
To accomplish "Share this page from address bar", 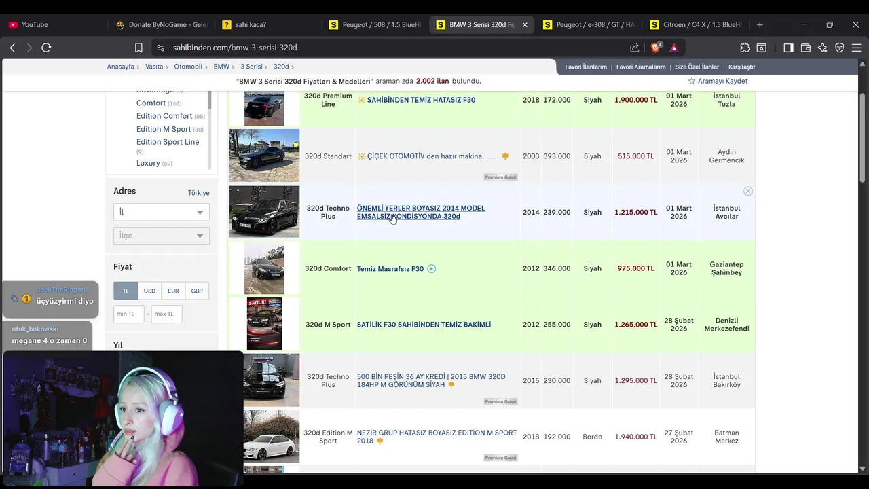I will pos(635,48).
